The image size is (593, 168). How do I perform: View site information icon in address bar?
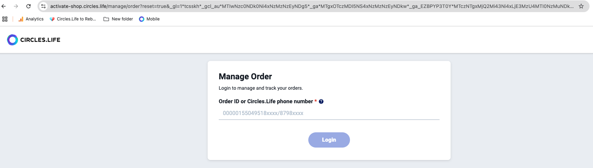[43, 6]
